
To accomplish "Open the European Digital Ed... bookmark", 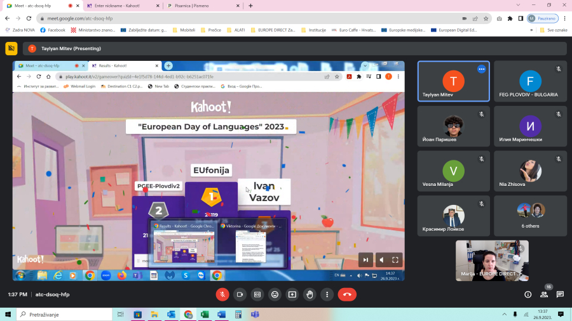I will pyautogui.click(x=454, y=30).
